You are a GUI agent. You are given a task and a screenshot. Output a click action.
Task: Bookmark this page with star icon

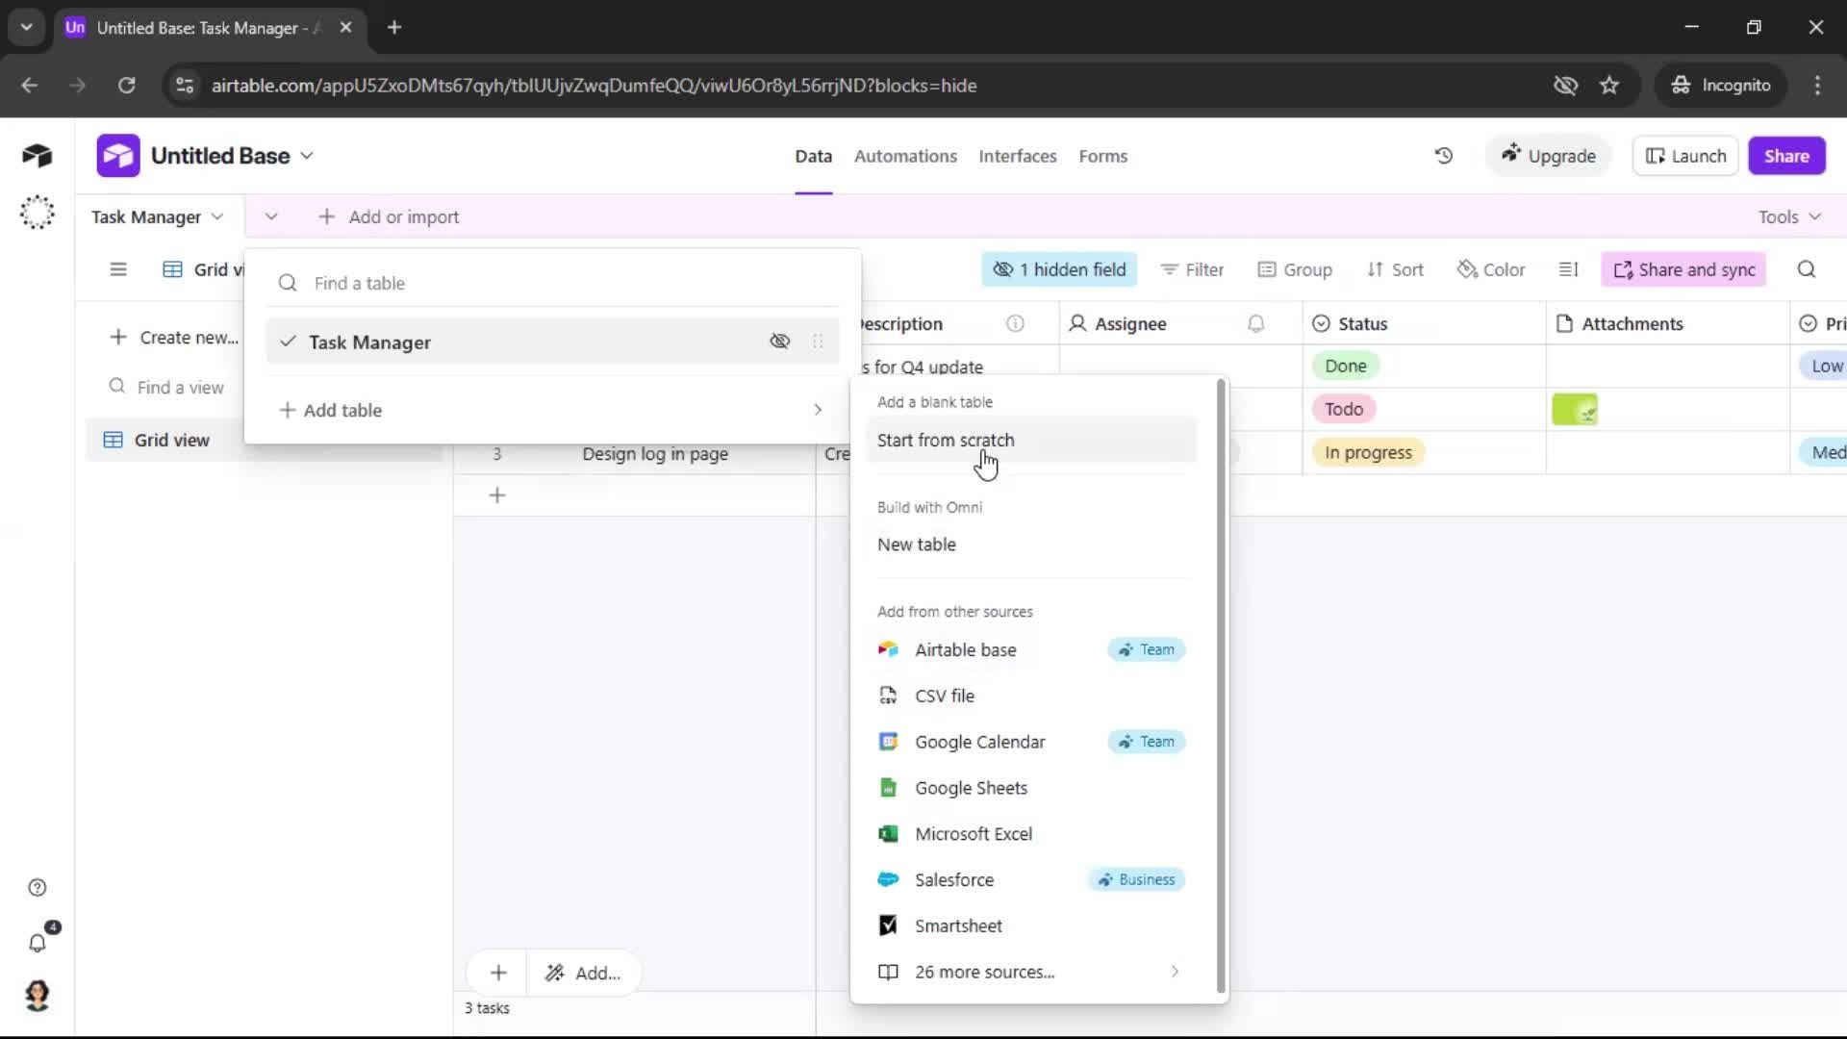pyautogui.click(x=1609, y=86)
